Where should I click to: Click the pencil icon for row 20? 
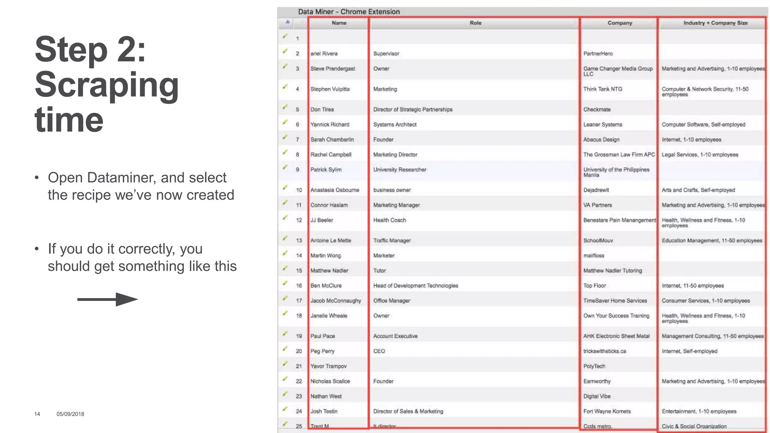pyautogui.click(x=285, y=348)
